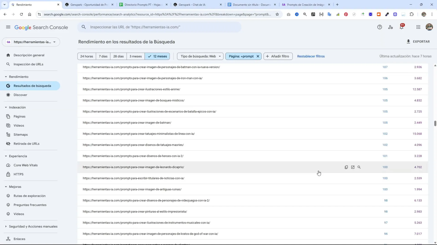Screen dimensions: 437x245
Task: Remove the Página: +prompt filter
Action: click(x=258, y=56)
